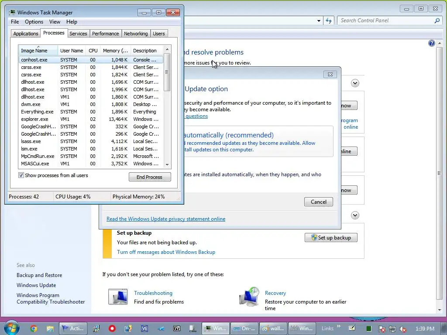Click the refresh icon beside address bar
This screenshot has width=447, height=335.
click(329, 21)
